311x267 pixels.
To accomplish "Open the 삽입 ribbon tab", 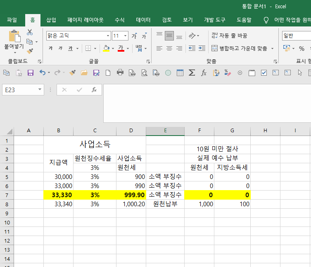I will [x=51, y=20].
